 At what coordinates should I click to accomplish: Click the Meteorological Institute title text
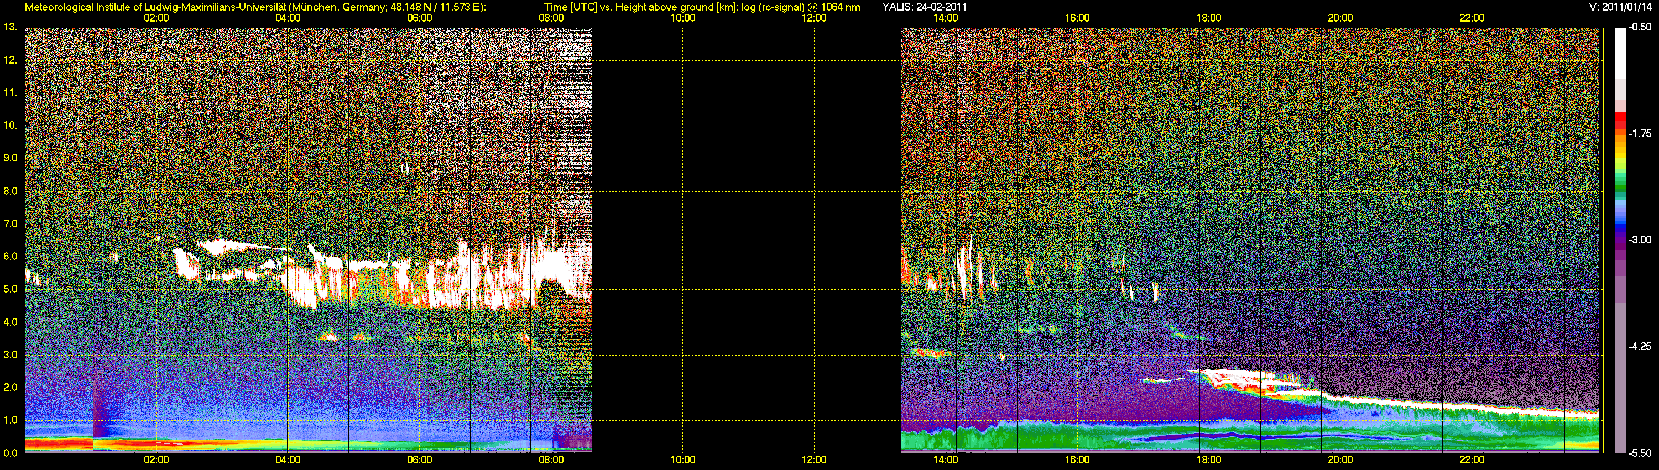[x=255, y=7]
